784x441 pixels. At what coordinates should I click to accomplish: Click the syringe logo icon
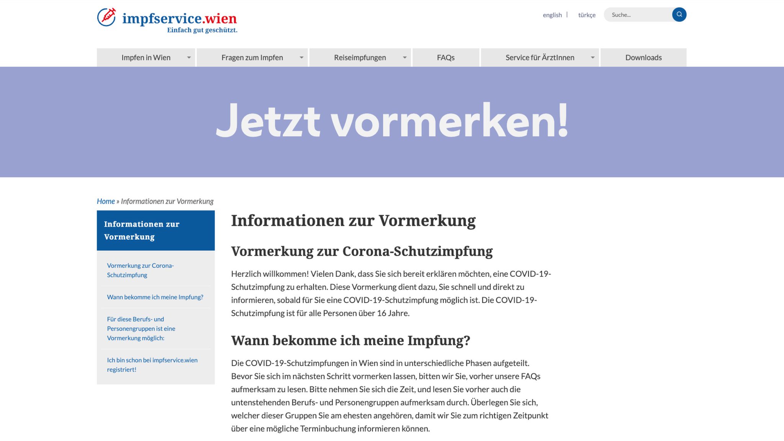(x=106, y=17)
